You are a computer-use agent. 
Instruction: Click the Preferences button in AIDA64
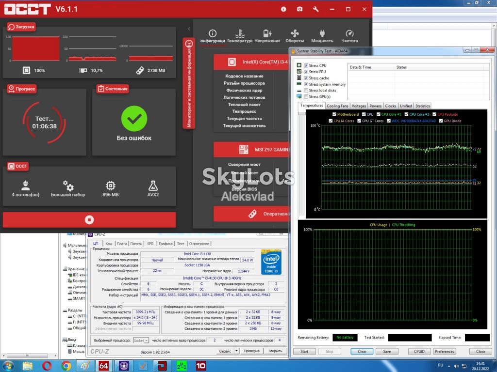pyautogui.click(x=445, y=352)
